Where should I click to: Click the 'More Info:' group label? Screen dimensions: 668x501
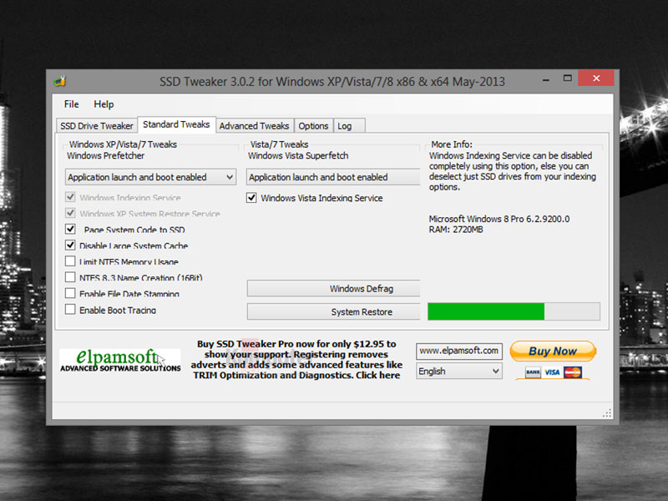coord(452,144)
